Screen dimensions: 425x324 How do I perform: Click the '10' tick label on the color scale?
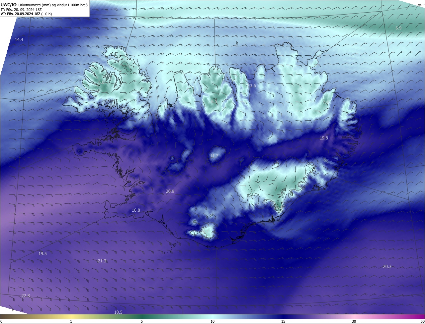pyautogui.click(x=212, y=322)
